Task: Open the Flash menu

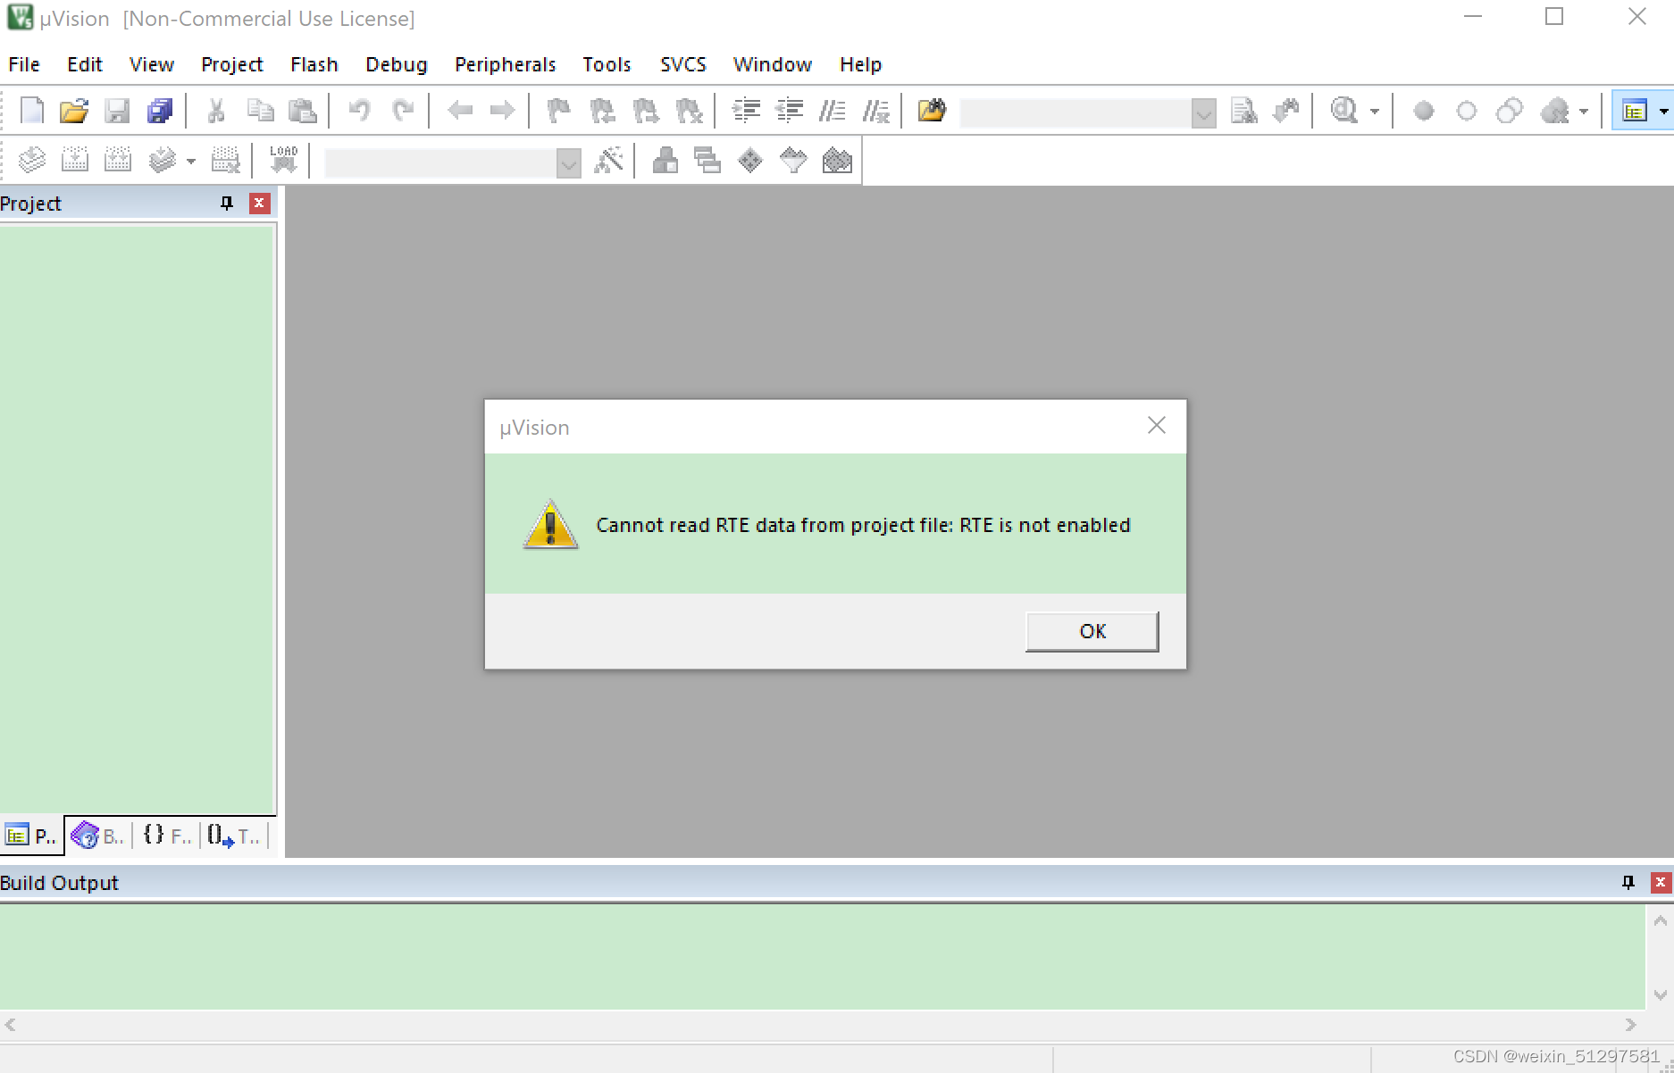Action: (x=314, y=64)
